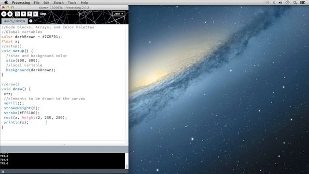Click line number 21 in the status bar
The image size is (309, 174).
pos(3,172)
